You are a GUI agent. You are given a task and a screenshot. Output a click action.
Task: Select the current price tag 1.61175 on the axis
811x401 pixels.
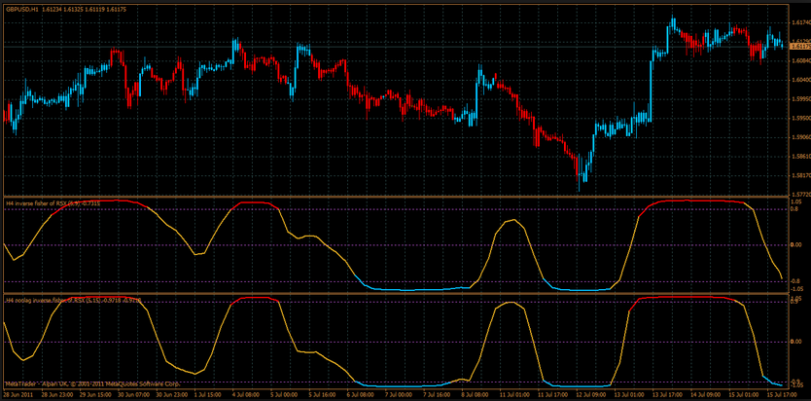(800, 47)
